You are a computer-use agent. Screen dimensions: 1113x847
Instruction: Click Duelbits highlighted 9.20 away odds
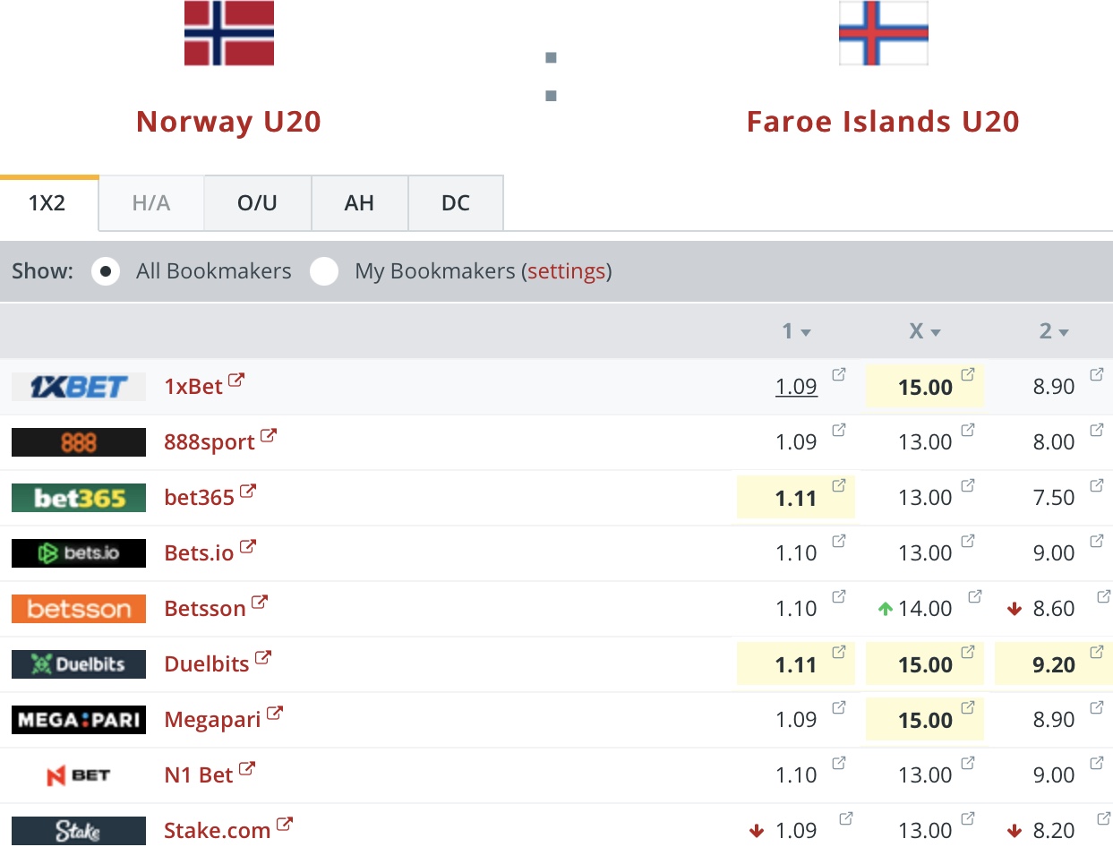coord(1052,664)
